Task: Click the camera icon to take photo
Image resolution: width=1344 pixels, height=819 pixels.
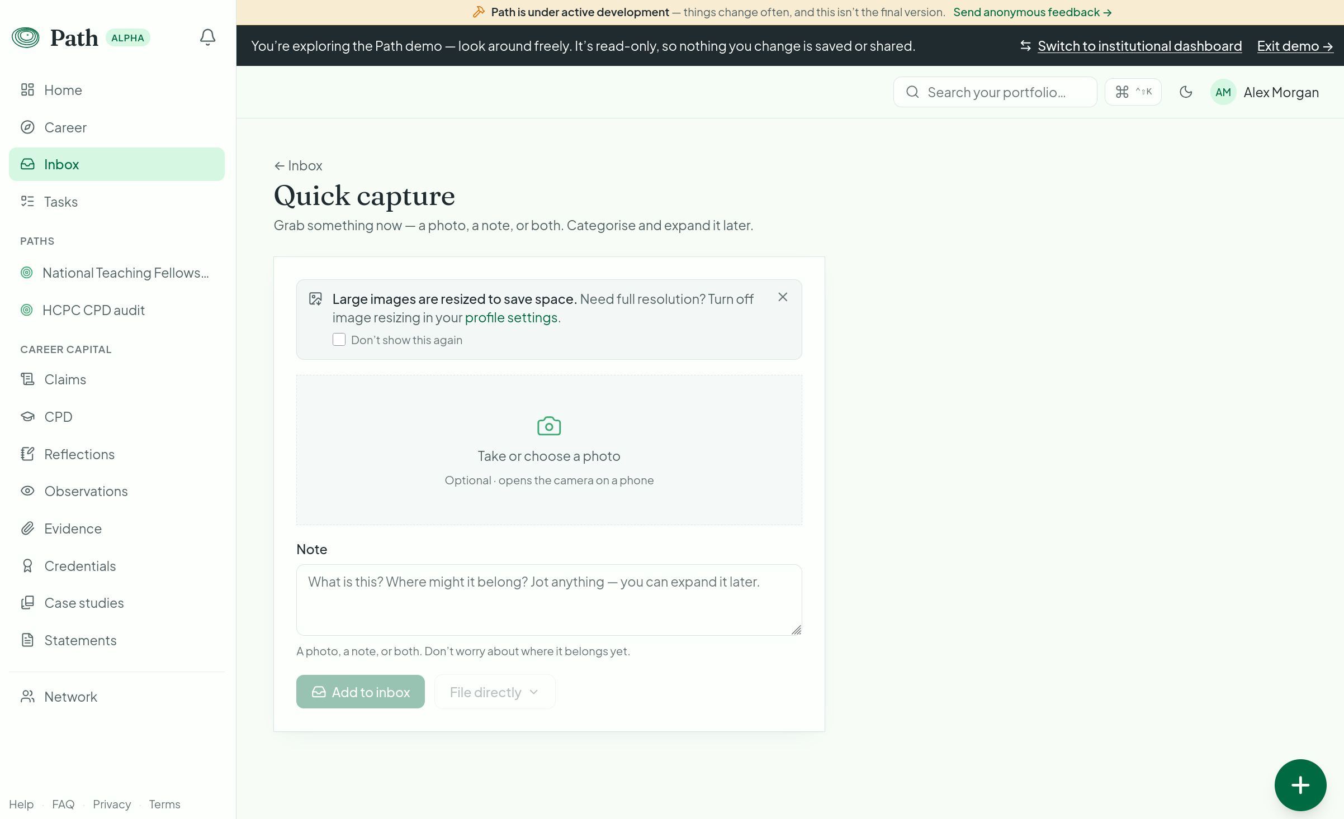Action: (x=549, y=426)
